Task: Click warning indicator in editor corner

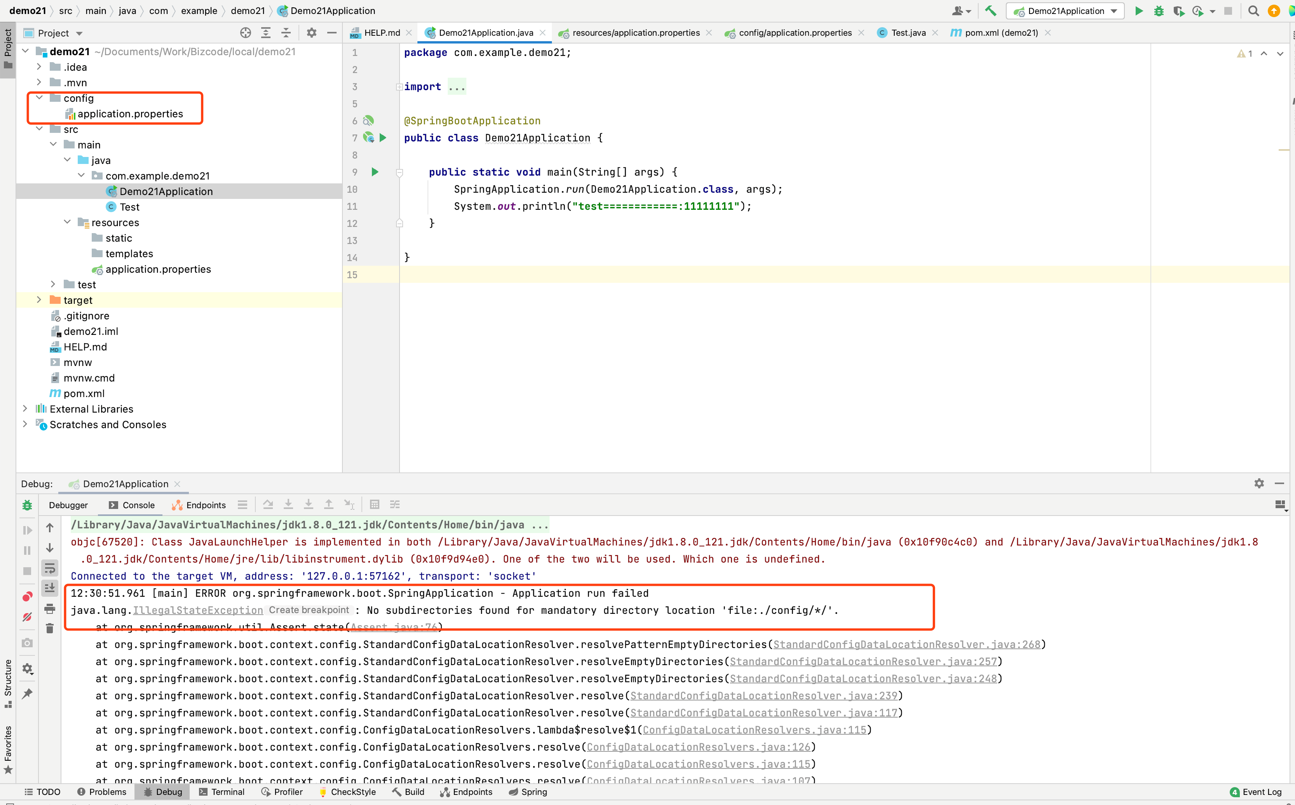Action: (1245, 54)
